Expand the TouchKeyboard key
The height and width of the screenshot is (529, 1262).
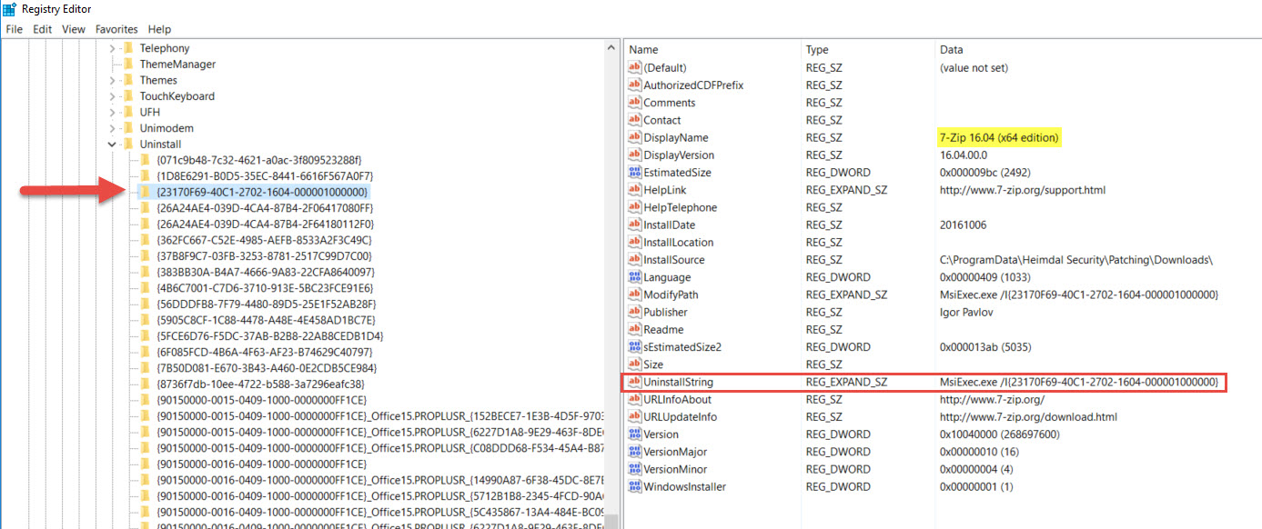[x=113, y=96]
